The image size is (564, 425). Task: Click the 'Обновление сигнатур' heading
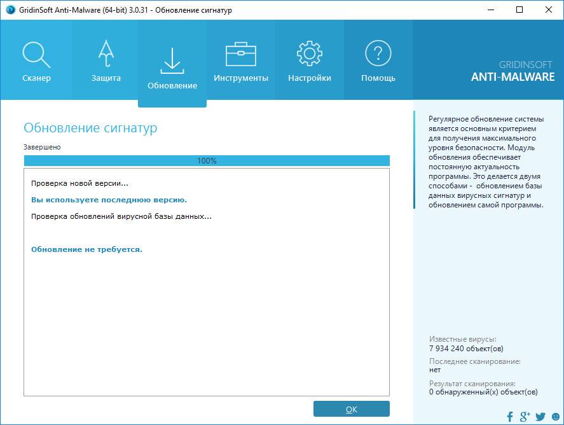(x=90, y=128)
